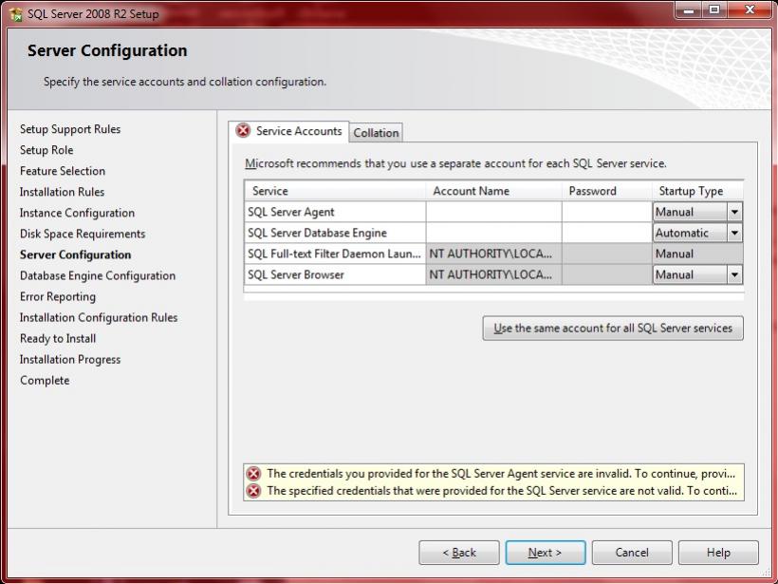Click Password field for SQL Server Database Engine

(607, 233)
